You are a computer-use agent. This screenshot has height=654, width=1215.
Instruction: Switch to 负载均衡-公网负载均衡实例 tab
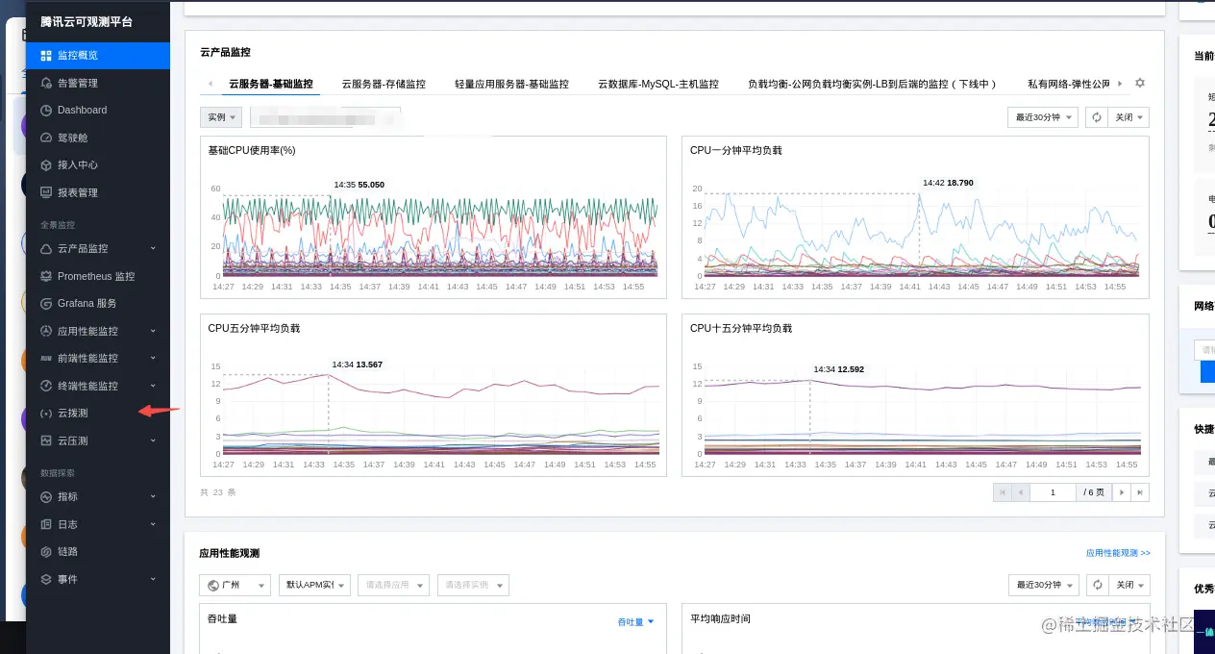pos(872,85)
